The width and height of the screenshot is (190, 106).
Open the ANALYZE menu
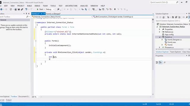[84, 6]
